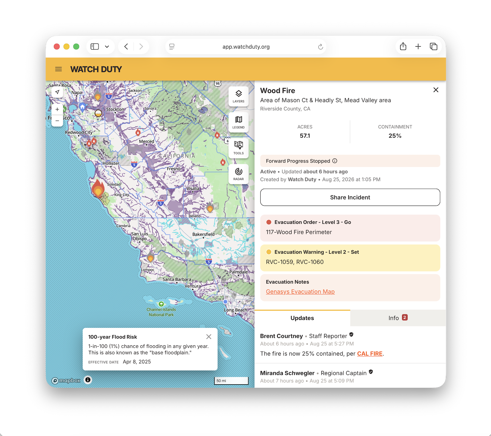Open the Evacuation Warning Level 2 card
The height and width of the screenshot is (436, 491).
(x=350, y=258)
